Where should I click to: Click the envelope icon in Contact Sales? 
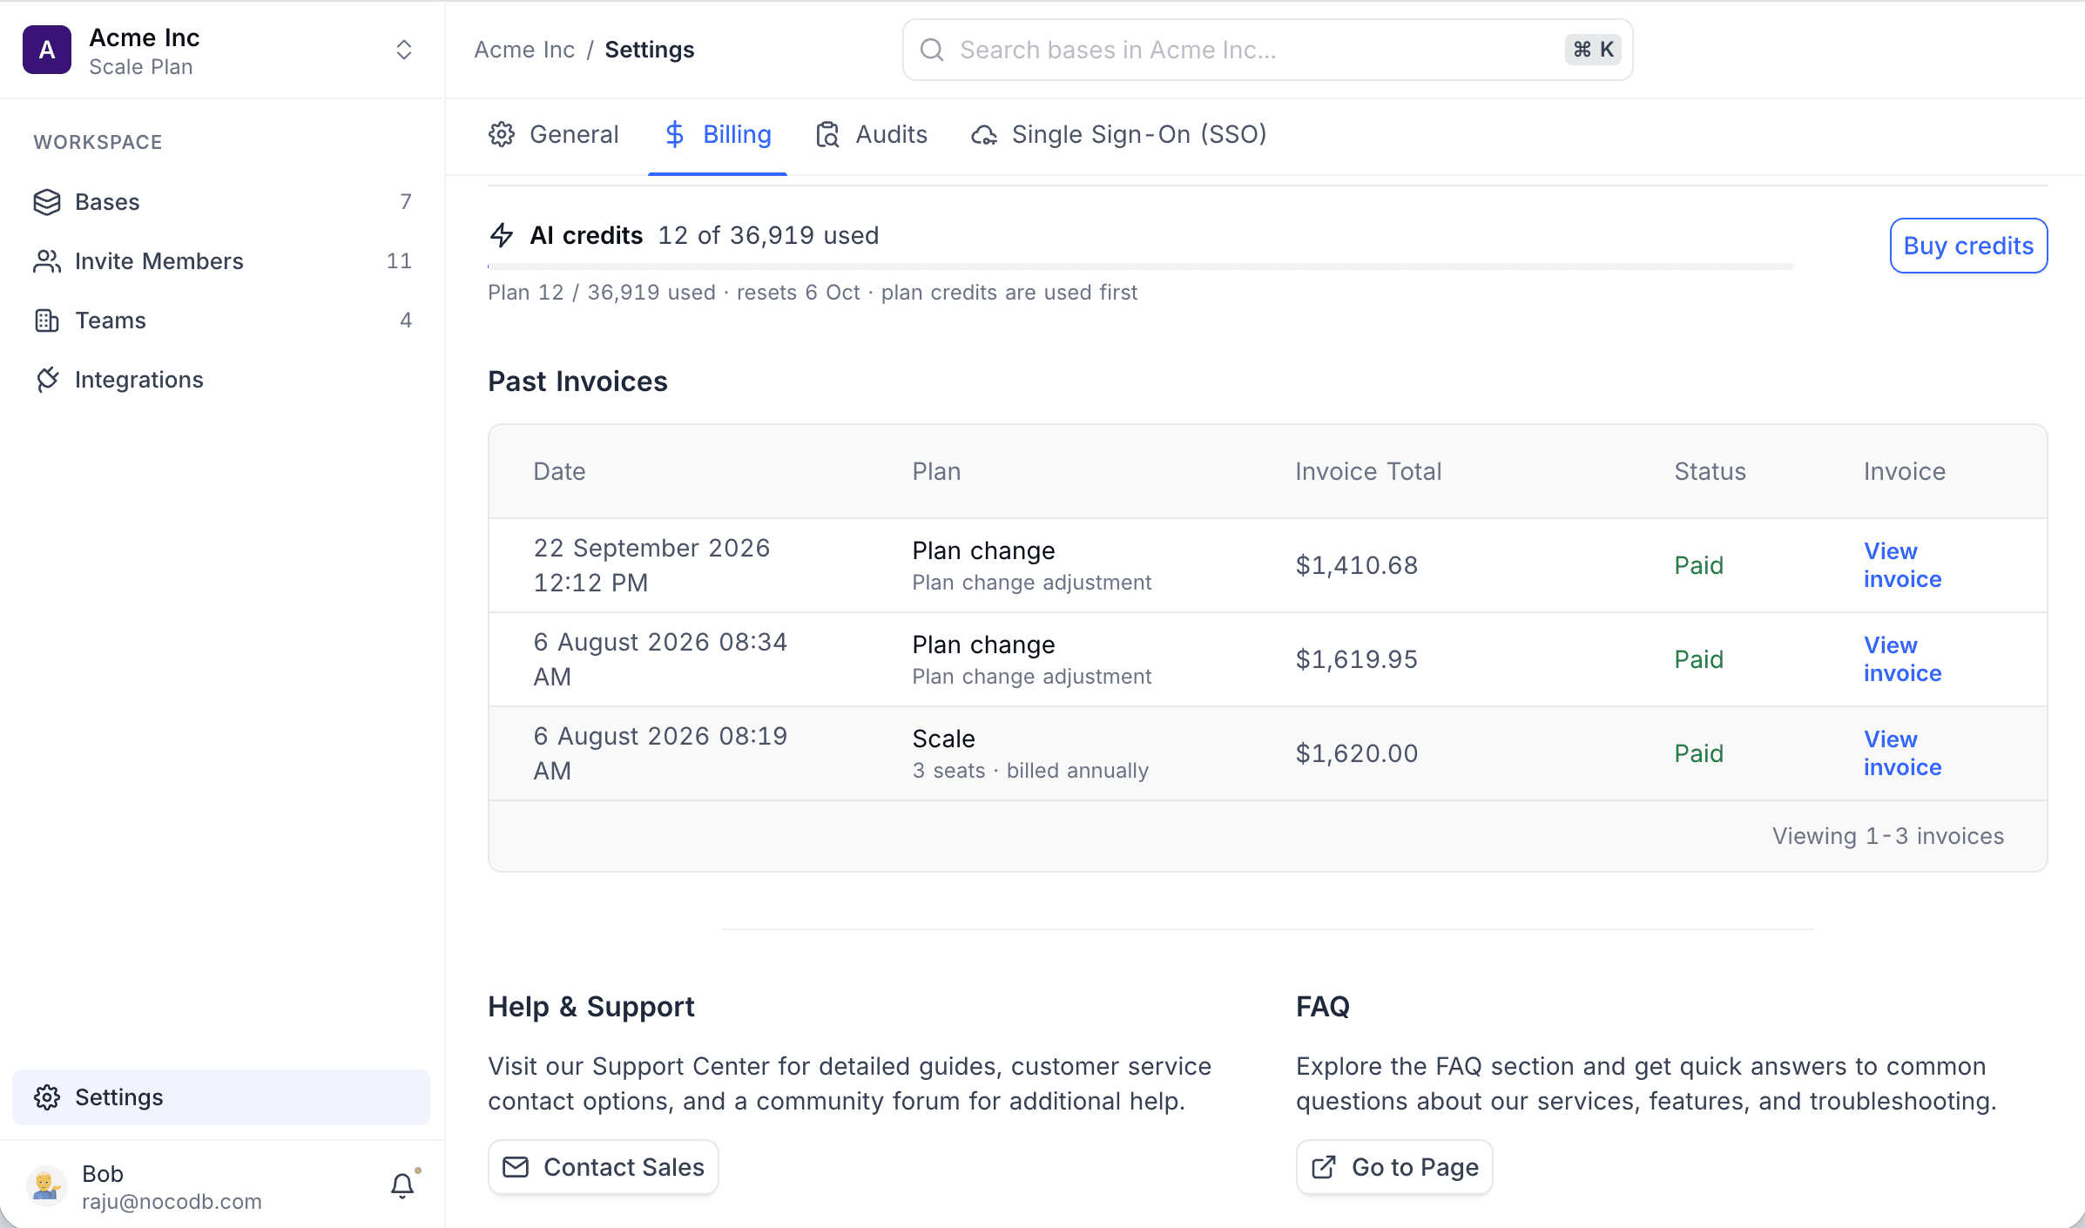tap(516, 1167)
